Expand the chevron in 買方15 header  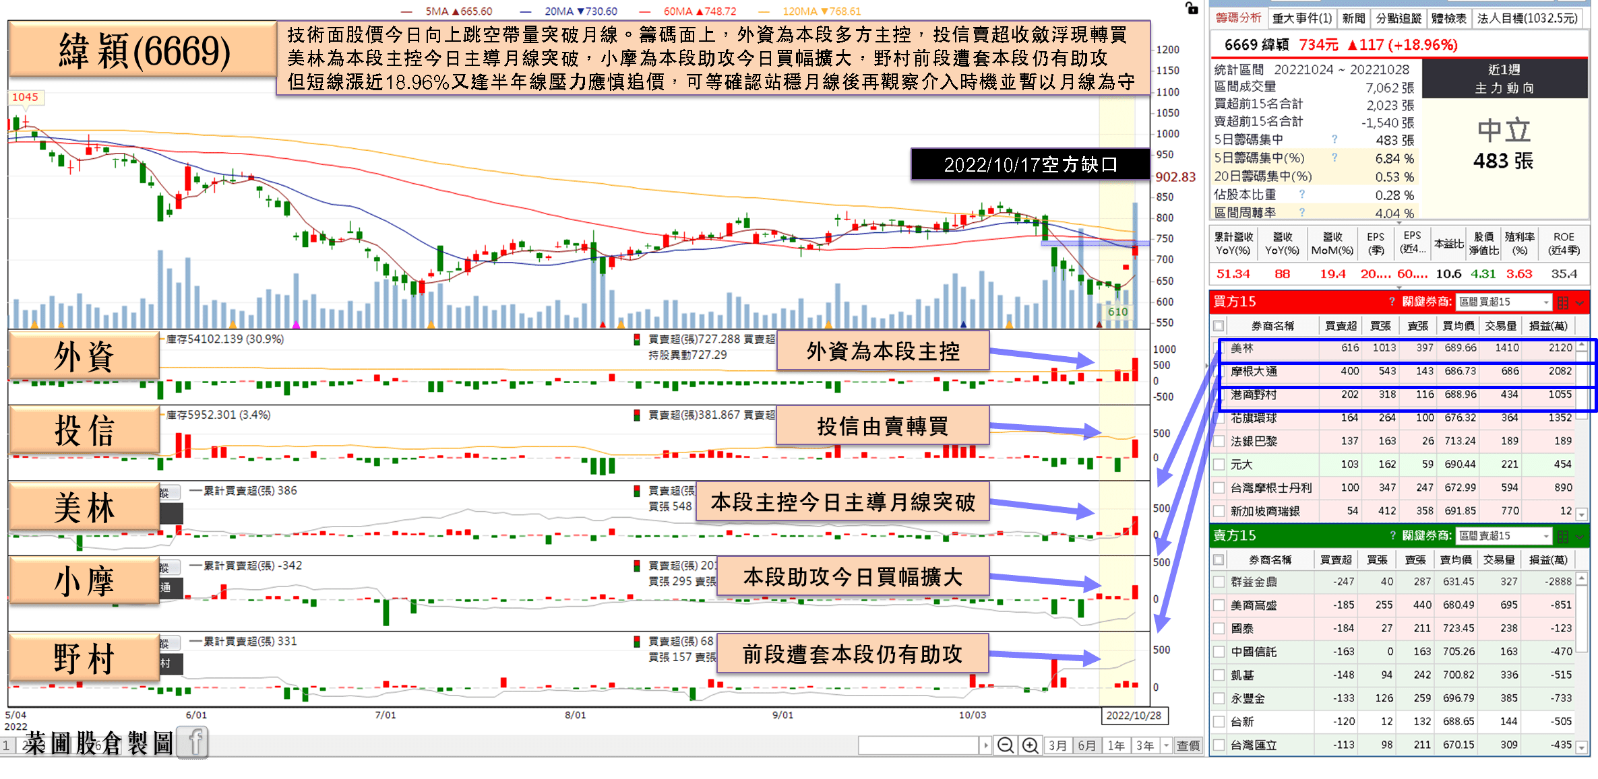[x=1580, y=303]
